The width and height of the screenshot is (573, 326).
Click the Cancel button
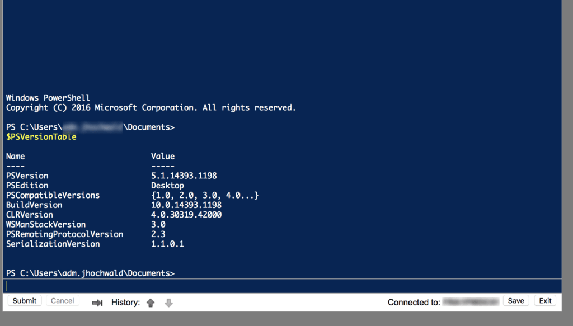(x=63, y=300)
